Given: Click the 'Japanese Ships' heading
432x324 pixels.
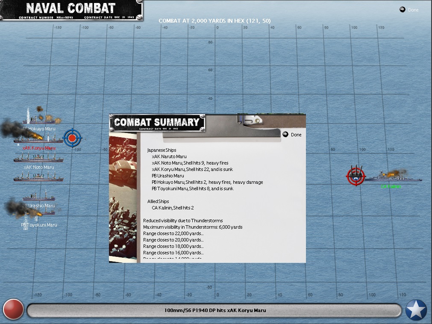Looking at the screenshot, I should (162, 150).
